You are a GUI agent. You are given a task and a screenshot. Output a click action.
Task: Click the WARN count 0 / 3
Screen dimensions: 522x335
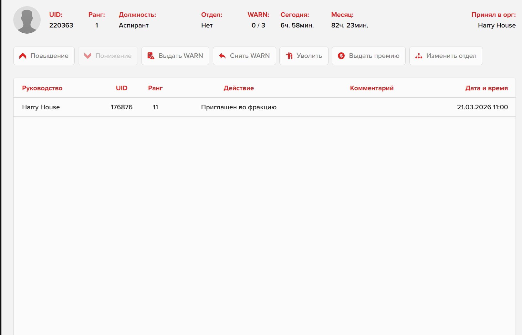coord(258,25)
